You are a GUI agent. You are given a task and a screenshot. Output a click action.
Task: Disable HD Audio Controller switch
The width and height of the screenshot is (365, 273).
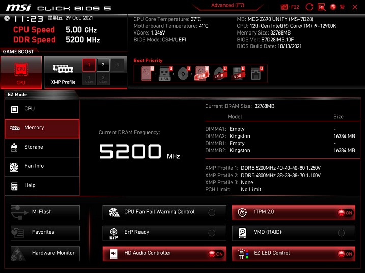216,254
